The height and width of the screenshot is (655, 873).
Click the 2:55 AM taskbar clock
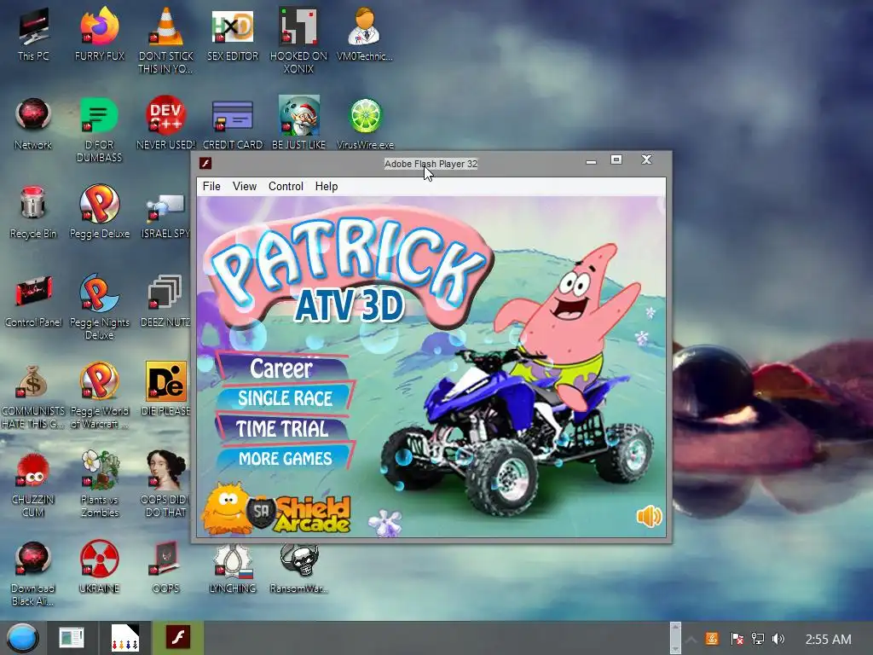(x=828, y=640)
